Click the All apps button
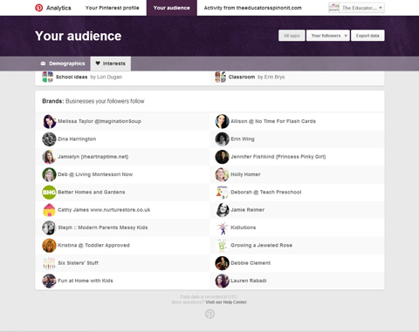The width and height of the screenshot is (419, 332). coord(292,36)
